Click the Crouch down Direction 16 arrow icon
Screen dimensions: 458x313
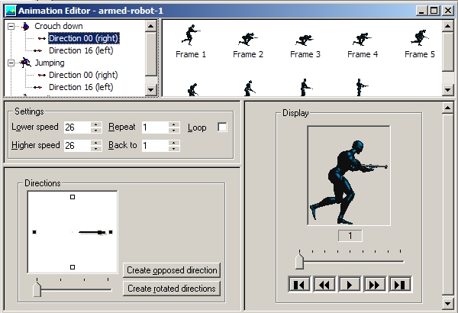pos(37,50)
